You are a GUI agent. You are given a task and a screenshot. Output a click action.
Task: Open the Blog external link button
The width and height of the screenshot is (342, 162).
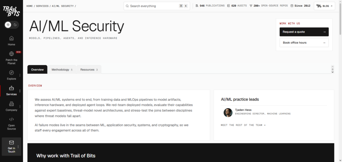pyautogui.click(x=324, y=6)
